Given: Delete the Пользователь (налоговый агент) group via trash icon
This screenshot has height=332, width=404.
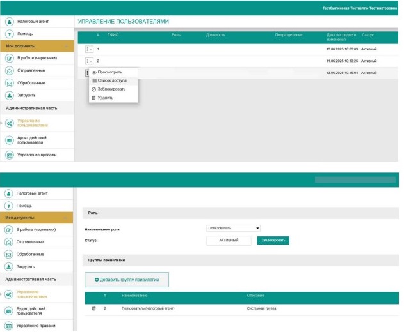Looking at the screenshot, I should tap(93, 308).
